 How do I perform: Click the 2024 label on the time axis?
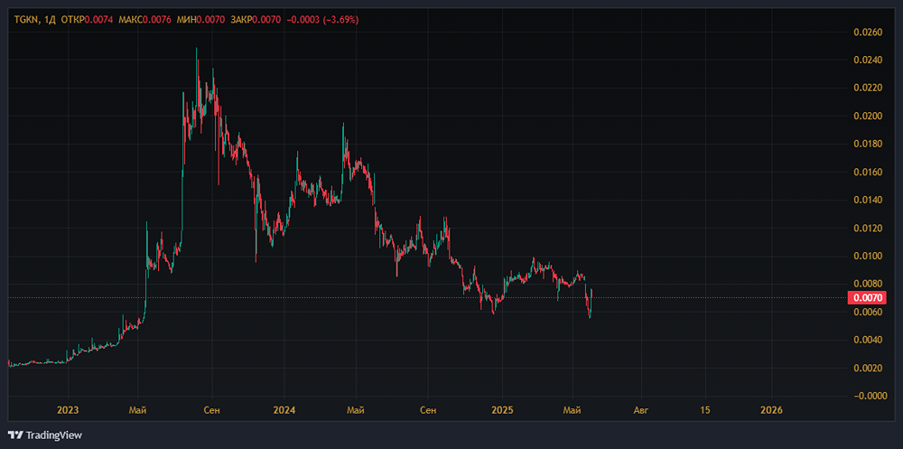pos(284,410)
